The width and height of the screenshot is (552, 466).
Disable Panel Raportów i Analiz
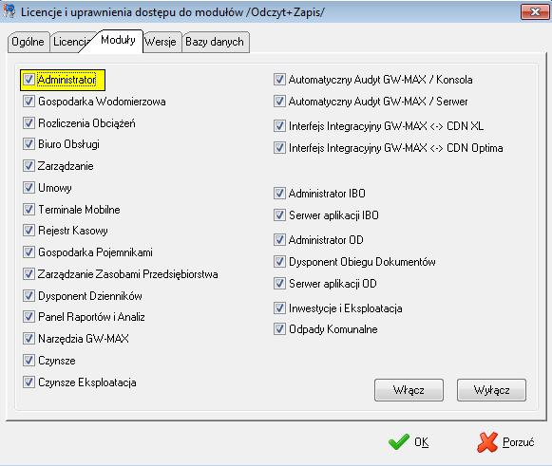coord(29,317)
